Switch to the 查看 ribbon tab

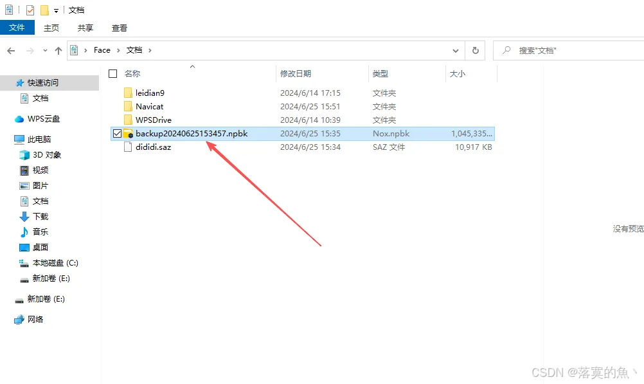[120, 28]
